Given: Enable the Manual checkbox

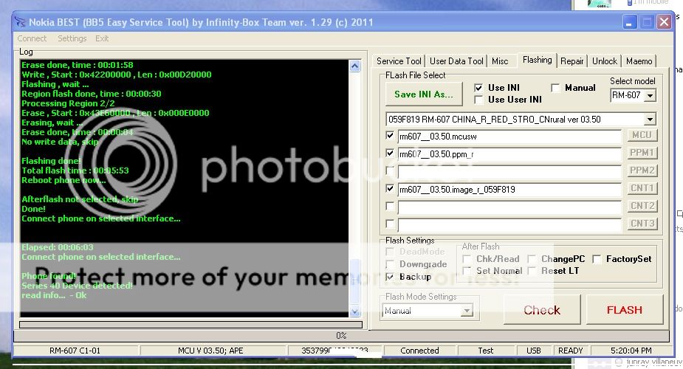Looking at the screenshot, I should pos(555,88).
